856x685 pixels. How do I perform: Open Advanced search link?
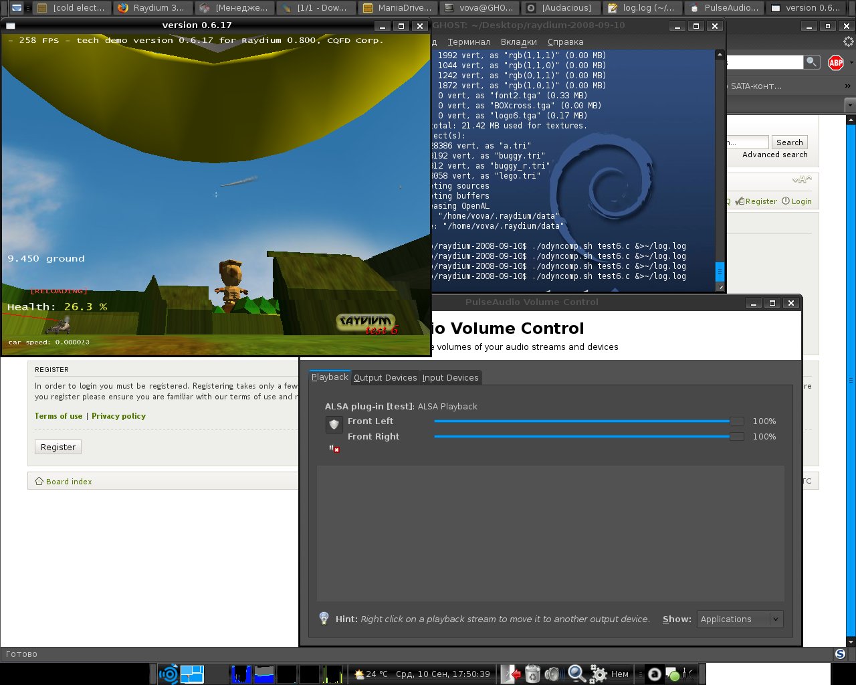(x=775, y=155)
